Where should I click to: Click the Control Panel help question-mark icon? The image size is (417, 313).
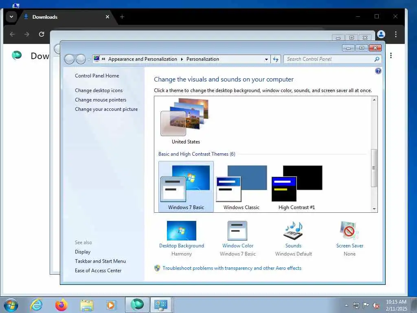pos(378,71)
